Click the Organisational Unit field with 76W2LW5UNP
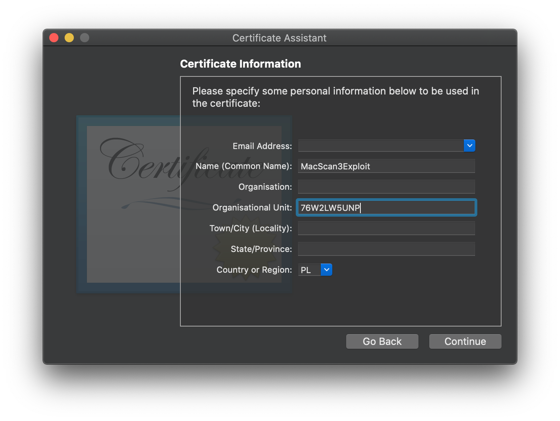The height and width of the screenshot is (421, 560). click(386, 208)
